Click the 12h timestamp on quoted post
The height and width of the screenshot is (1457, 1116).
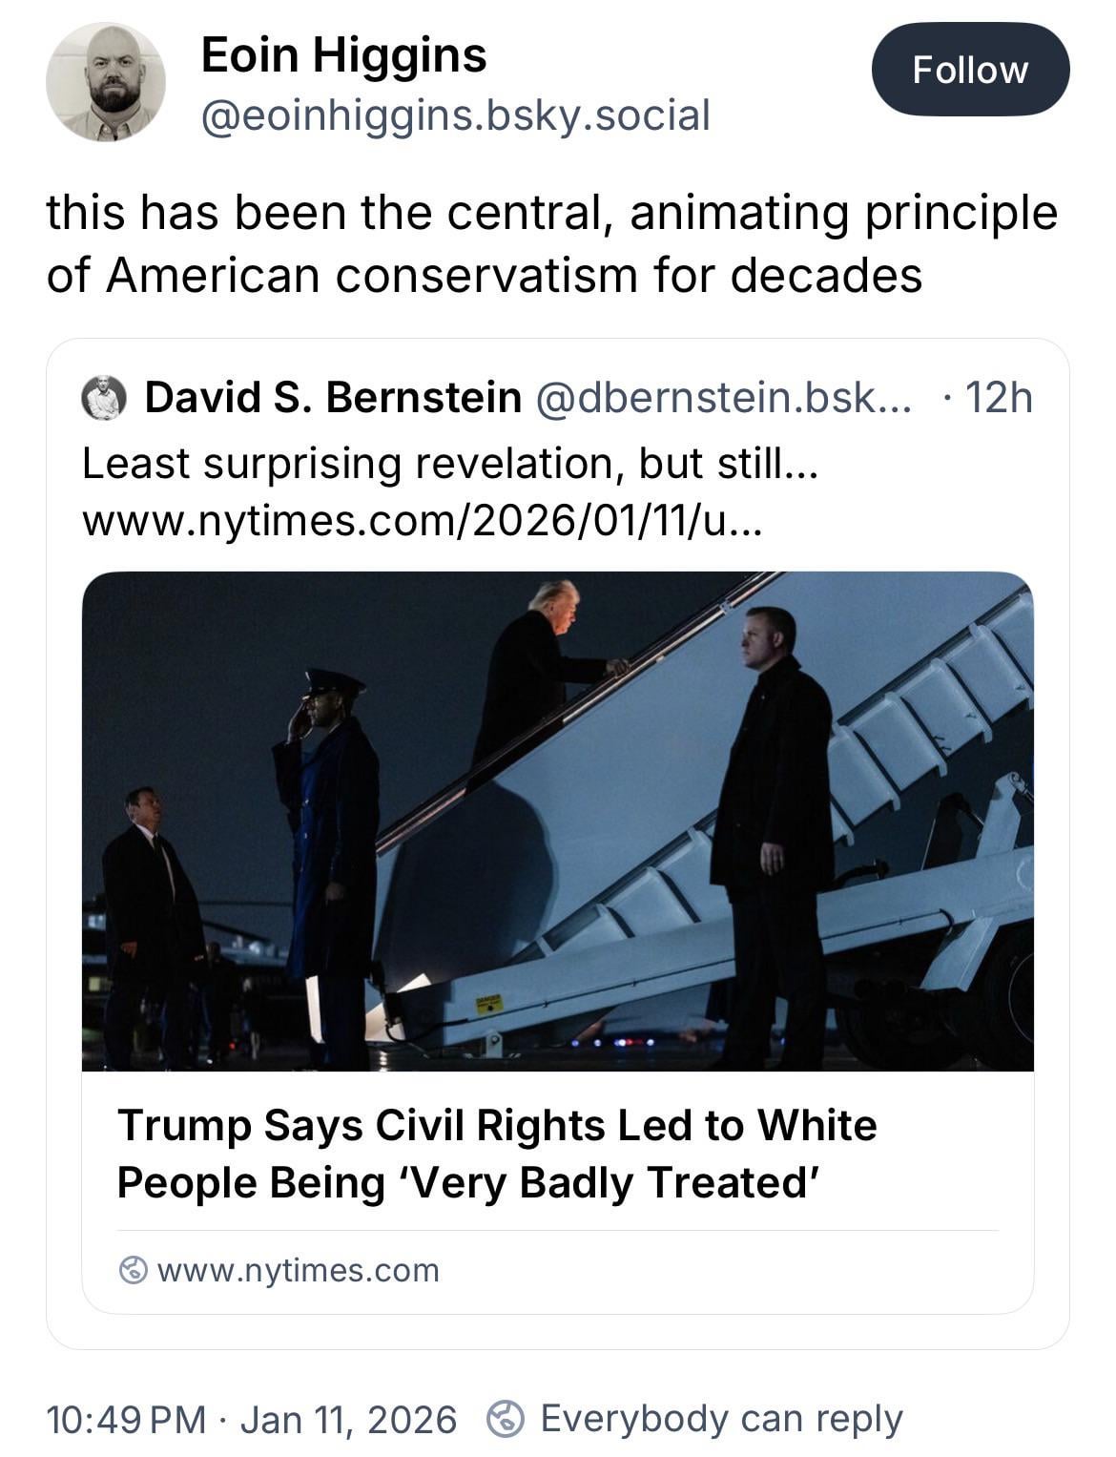pyautogui.click(x=998, y=398)
